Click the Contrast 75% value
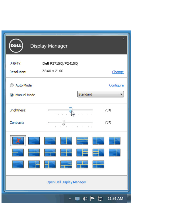Image resolution: width=183 pixels, height=203 pixels. pyautogui.click(x=108, y=122)
